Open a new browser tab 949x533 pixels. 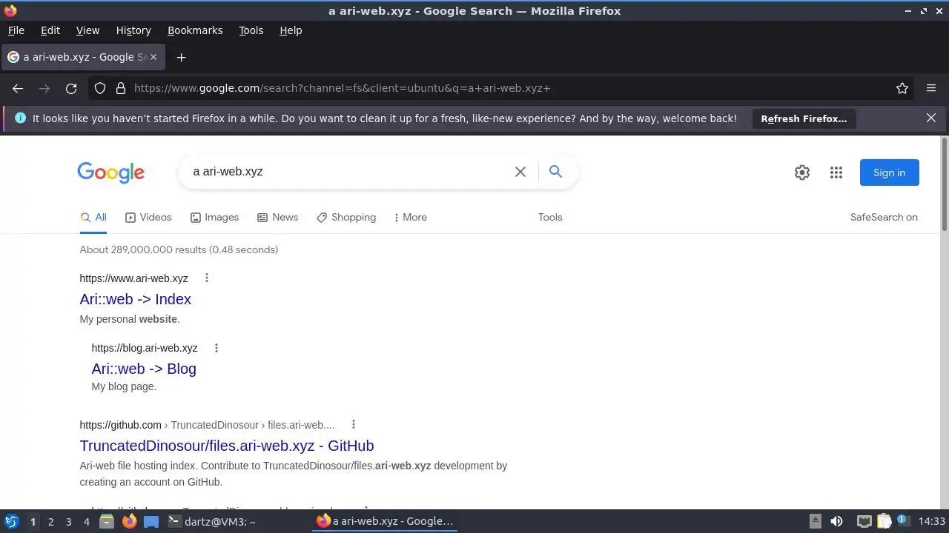[181, 57]
